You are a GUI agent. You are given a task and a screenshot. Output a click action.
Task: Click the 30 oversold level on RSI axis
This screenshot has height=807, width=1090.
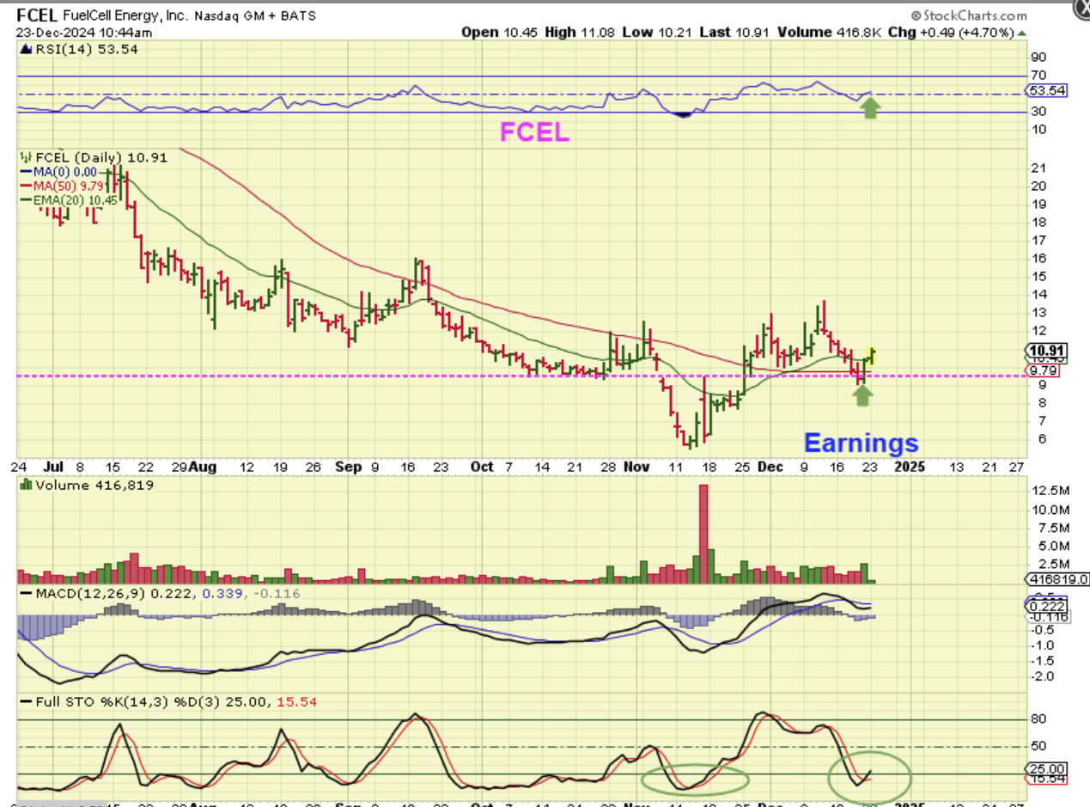[x=1038, y=112]
